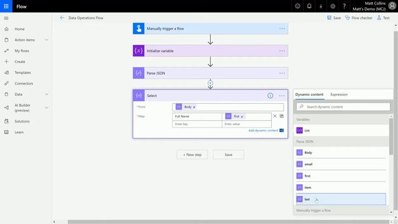Open Create in the sidebar
This screenshot has height=224, width=398.
pos(20,62)
